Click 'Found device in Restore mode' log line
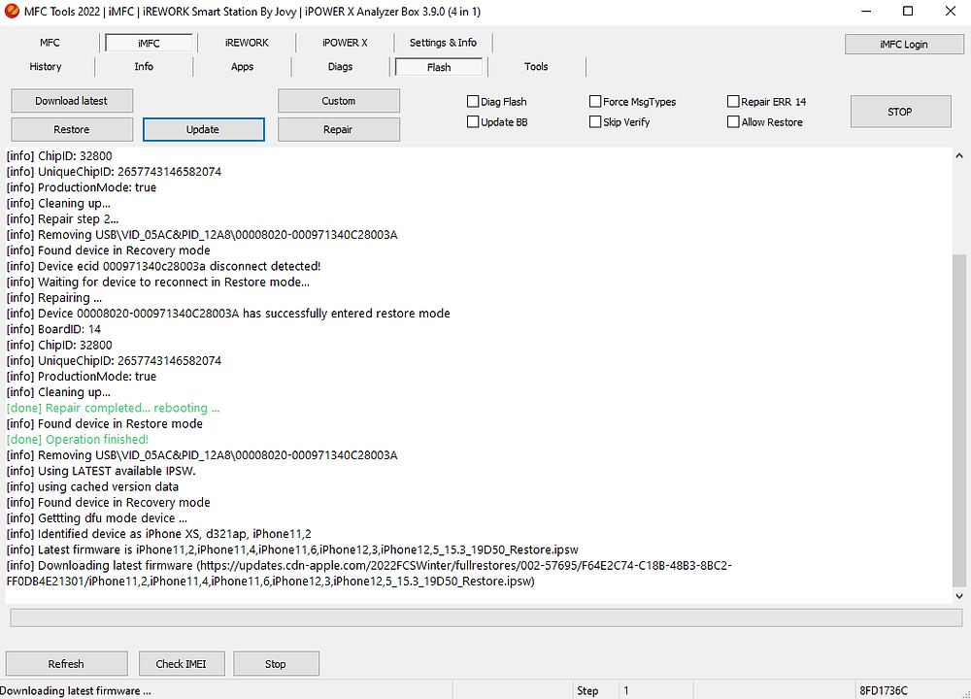Image resolution: width=971 pixels, height=699 pixels. click(x=105, y=424)
